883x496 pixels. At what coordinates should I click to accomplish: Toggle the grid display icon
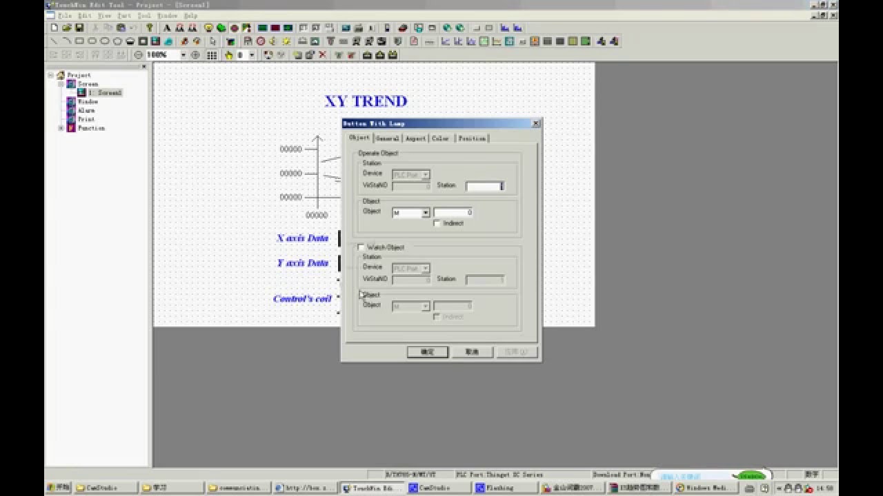212,55
